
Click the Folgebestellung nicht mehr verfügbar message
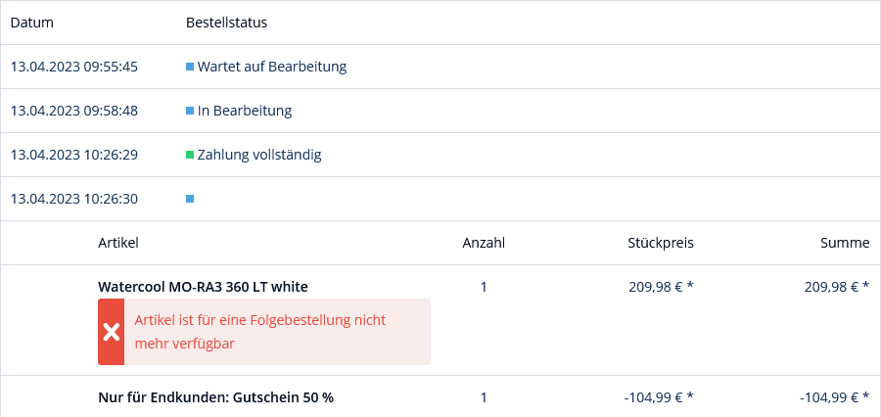[x=259, y=332]
